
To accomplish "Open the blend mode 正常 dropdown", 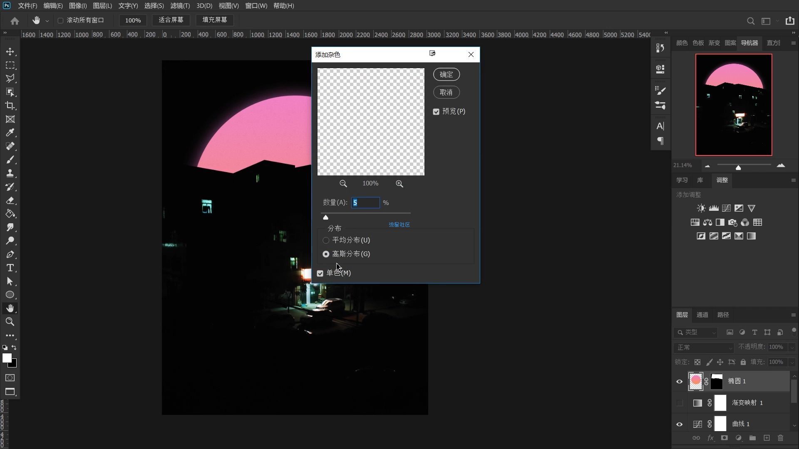I will point(704,347).
